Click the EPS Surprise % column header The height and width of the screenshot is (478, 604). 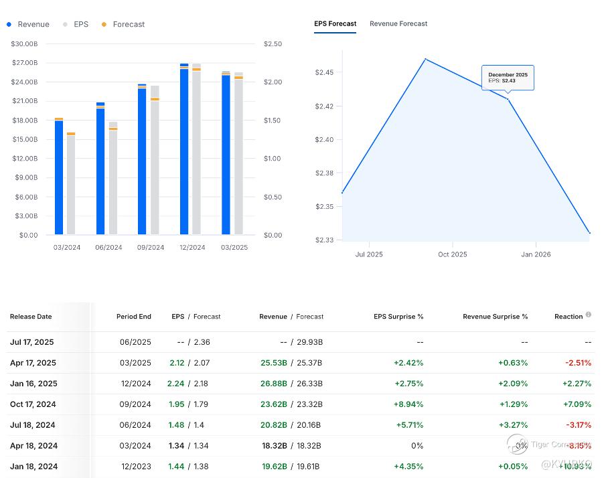(398, 317)
